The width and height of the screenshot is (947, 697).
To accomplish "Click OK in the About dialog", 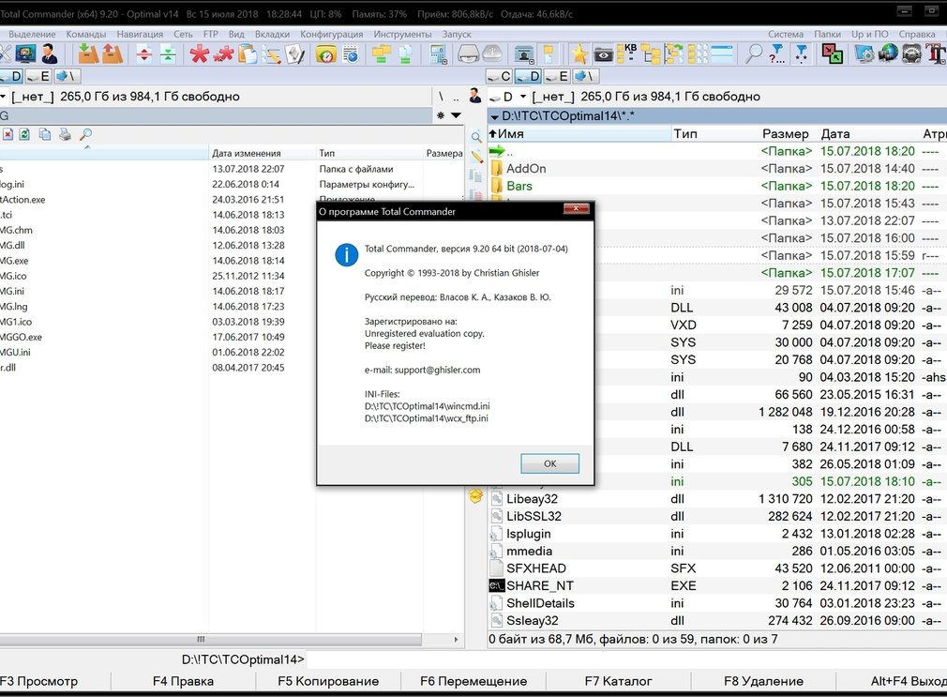I will click(x=549, y=463).
